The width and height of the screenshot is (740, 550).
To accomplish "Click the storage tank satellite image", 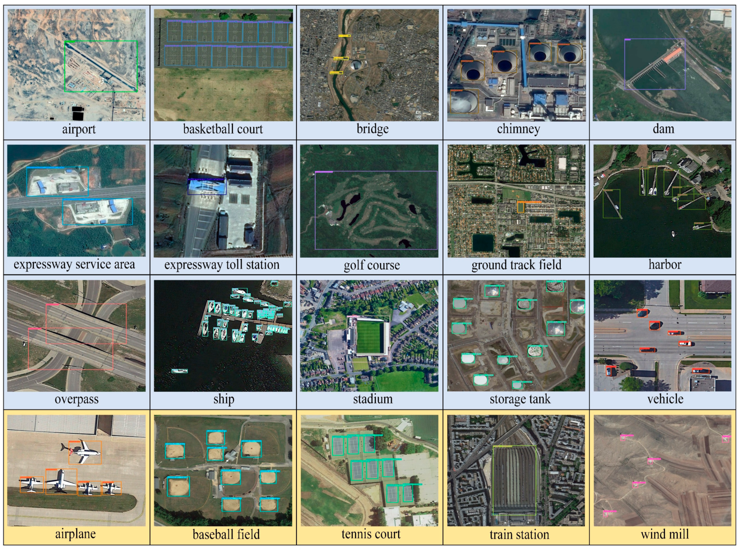I will pyautogui.click(x=516, y=335).
